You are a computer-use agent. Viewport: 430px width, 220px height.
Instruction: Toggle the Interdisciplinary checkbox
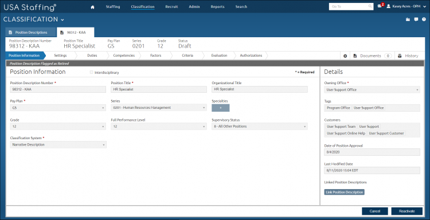[x=92, y=73]
